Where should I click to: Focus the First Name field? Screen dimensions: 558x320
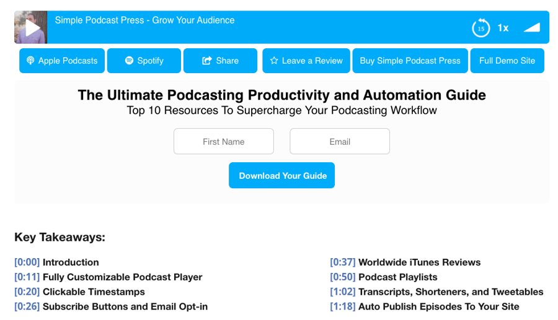(x=223, y=142)
